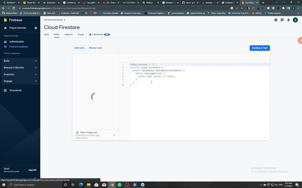Open 'Flutter samples' bookmark
The image size is (302, 188).
273,13
